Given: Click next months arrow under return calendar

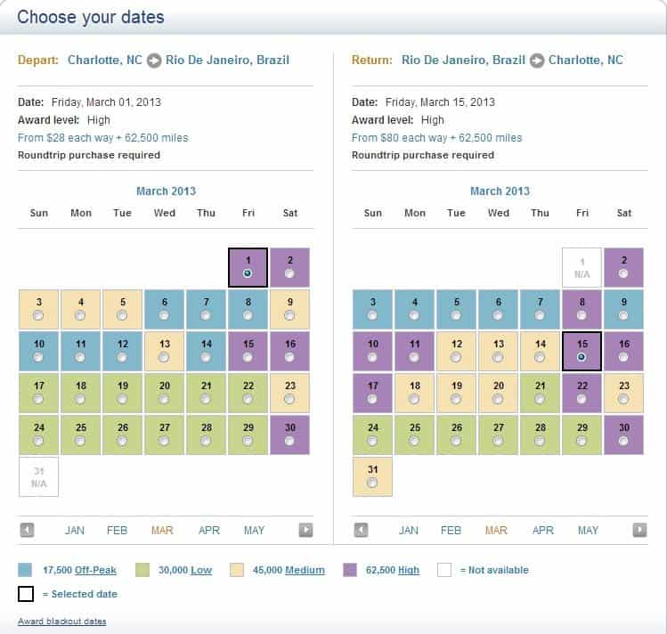Looking at the screenshot, I should click(x=639, y=530).
